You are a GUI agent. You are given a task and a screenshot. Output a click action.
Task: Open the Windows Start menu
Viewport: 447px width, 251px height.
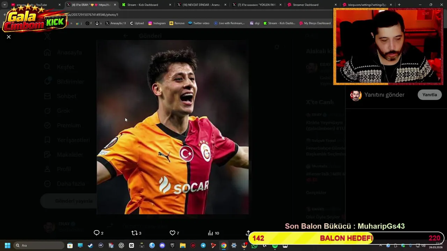(x=7, y=245)
